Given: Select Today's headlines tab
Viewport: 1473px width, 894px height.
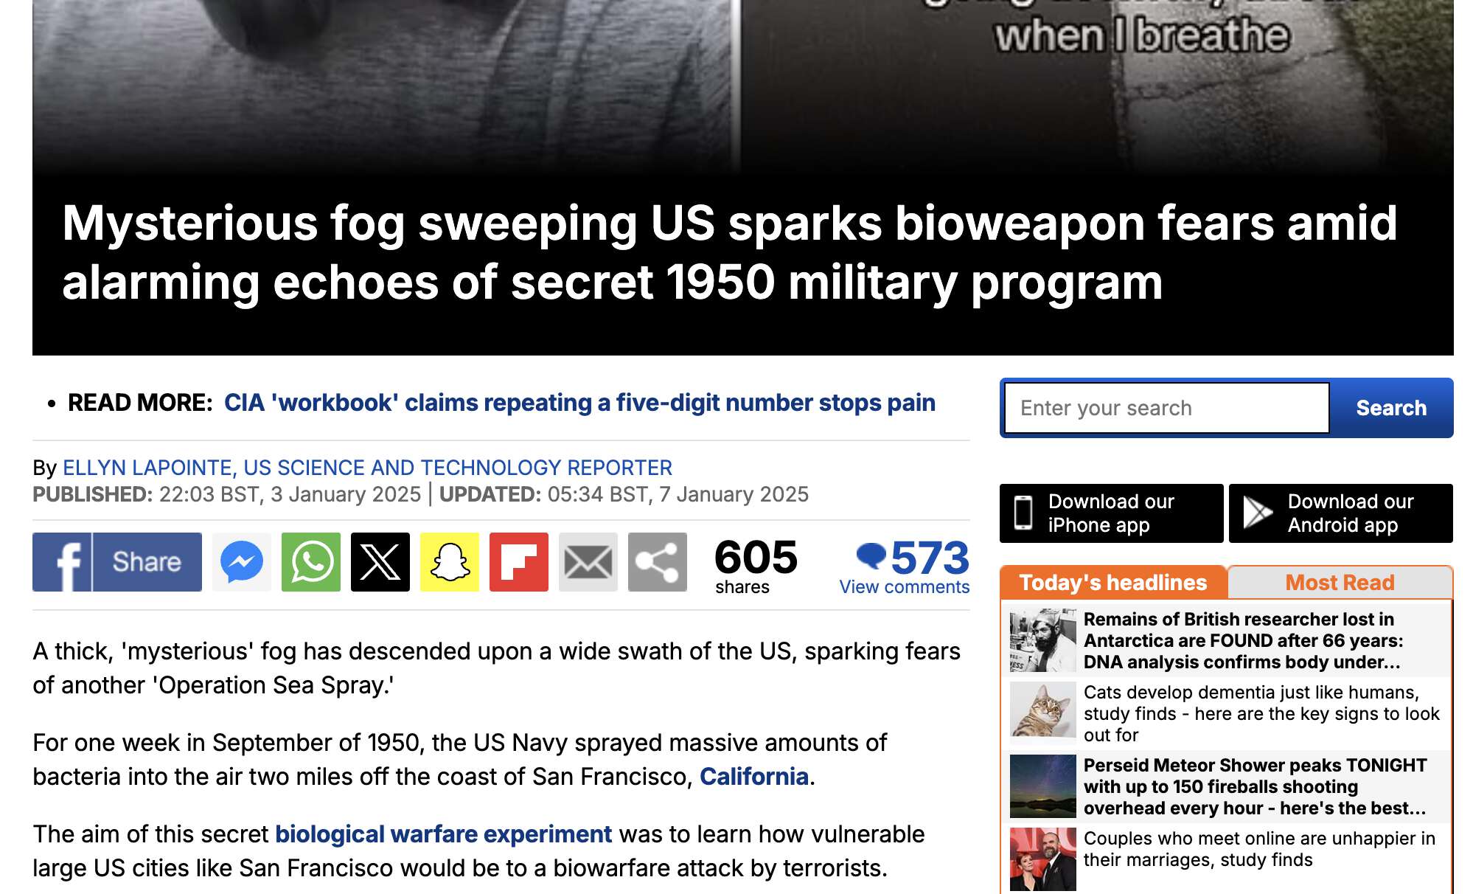Looking at the screenshot, I should pos(1113,583).
